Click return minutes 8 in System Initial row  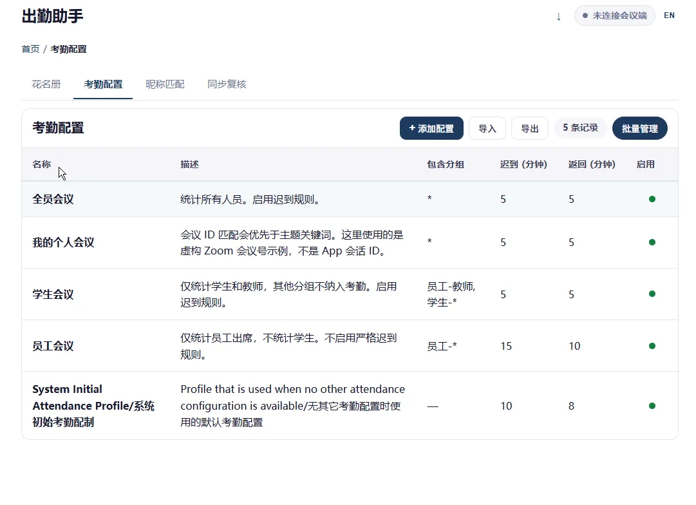(x=571, y=406)
